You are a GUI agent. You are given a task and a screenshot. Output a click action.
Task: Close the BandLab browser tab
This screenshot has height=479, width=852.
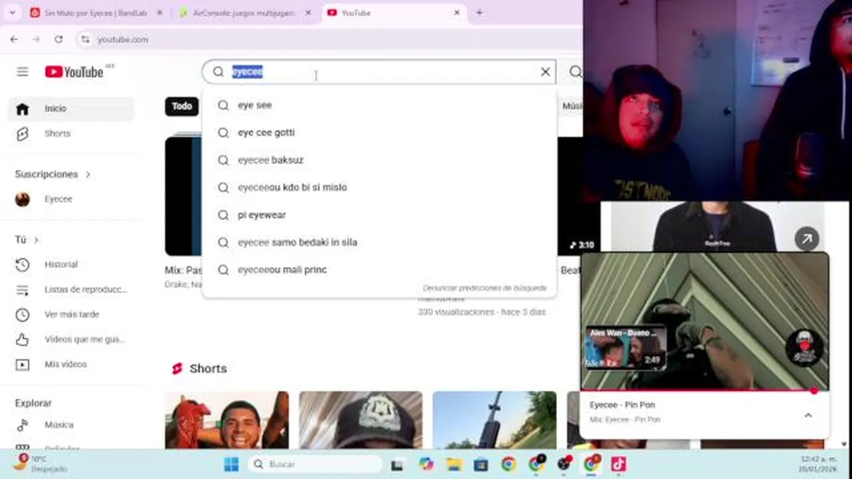coord(159,13)
